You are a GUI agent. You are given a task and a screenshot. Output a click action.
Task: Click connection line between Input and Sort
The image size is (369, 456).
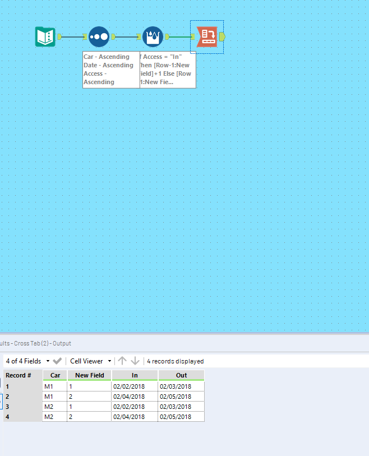coord(72,36)
